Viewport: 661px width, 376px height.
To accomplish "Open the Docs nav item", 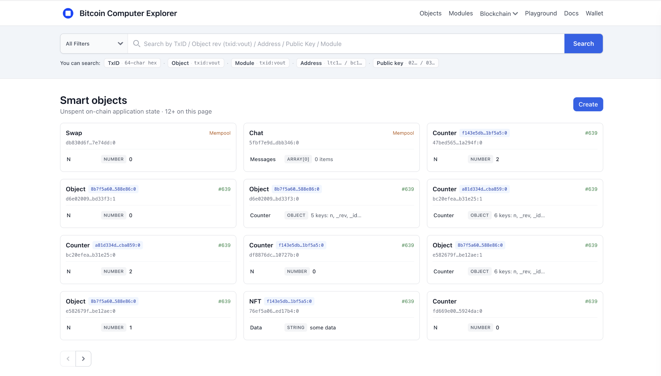I will click(571, 13).
